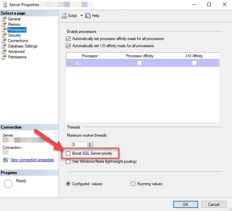
Task: Close the Server Properties dialog
Action: tap(225, 5)
